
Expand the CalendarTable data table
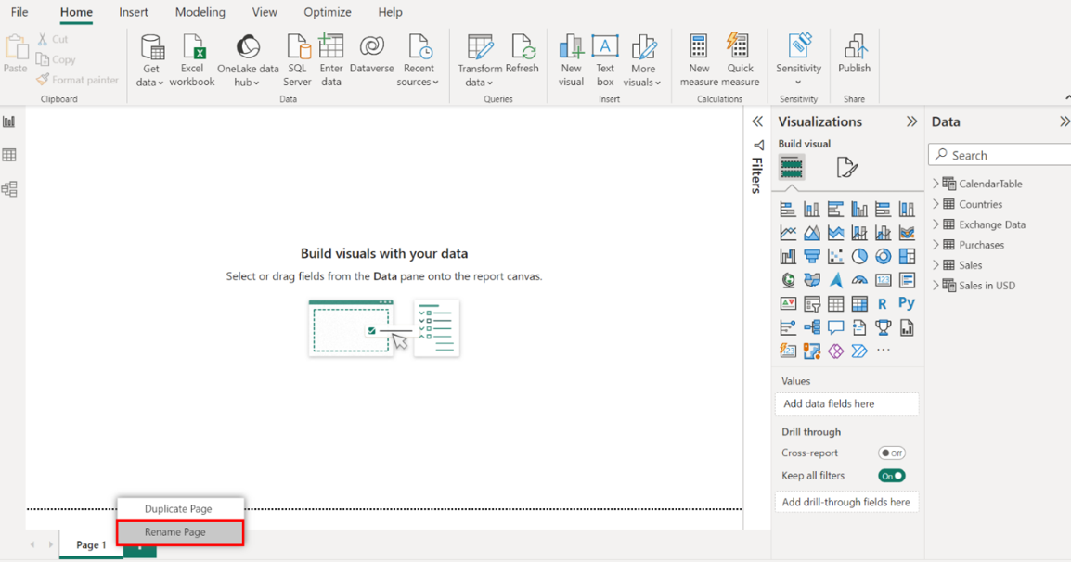(936, 184)
